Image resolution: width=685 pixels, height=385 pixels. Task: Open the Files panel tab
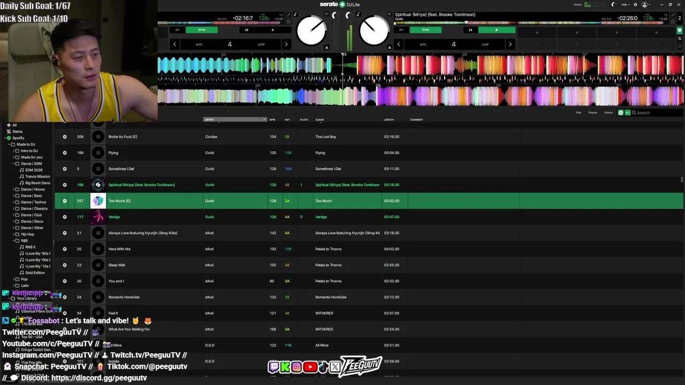tap(579, 113)
